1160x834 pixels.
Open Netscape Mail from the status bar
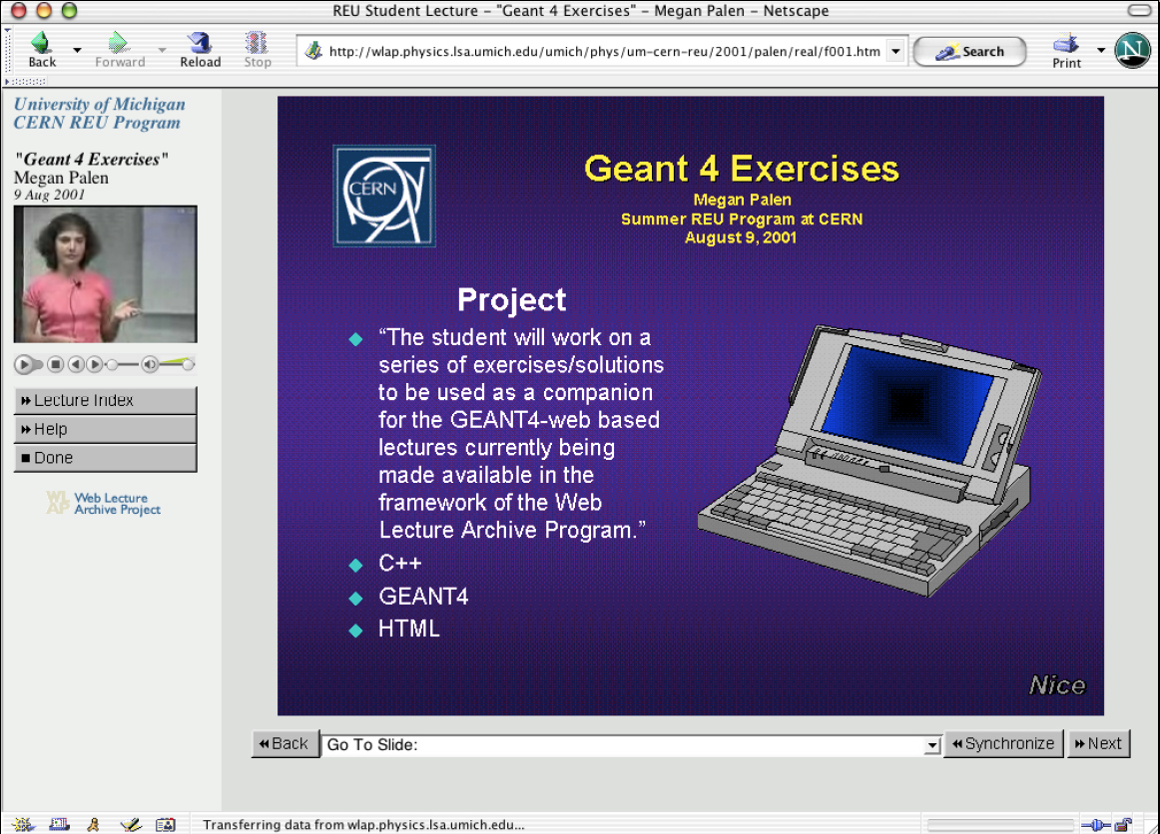[x=57, y=824]
